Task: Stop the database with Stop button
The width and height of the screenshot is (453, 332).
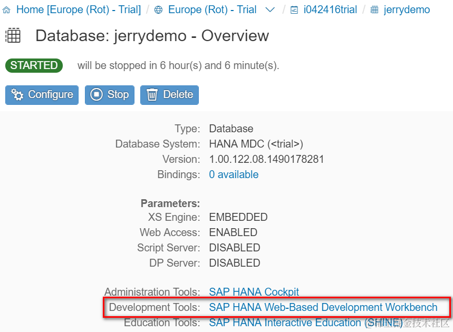Action: [x=110, y=95]
